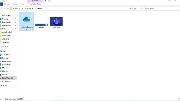Select Local Disk (C:) in sidebar
The image size is (180, 101).
coord(7,78)
